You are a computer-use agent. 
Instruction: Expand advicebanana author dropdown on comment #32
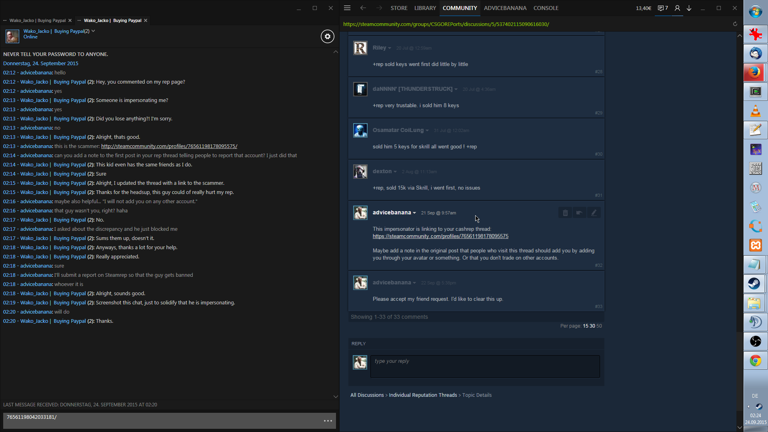[414, 213]
